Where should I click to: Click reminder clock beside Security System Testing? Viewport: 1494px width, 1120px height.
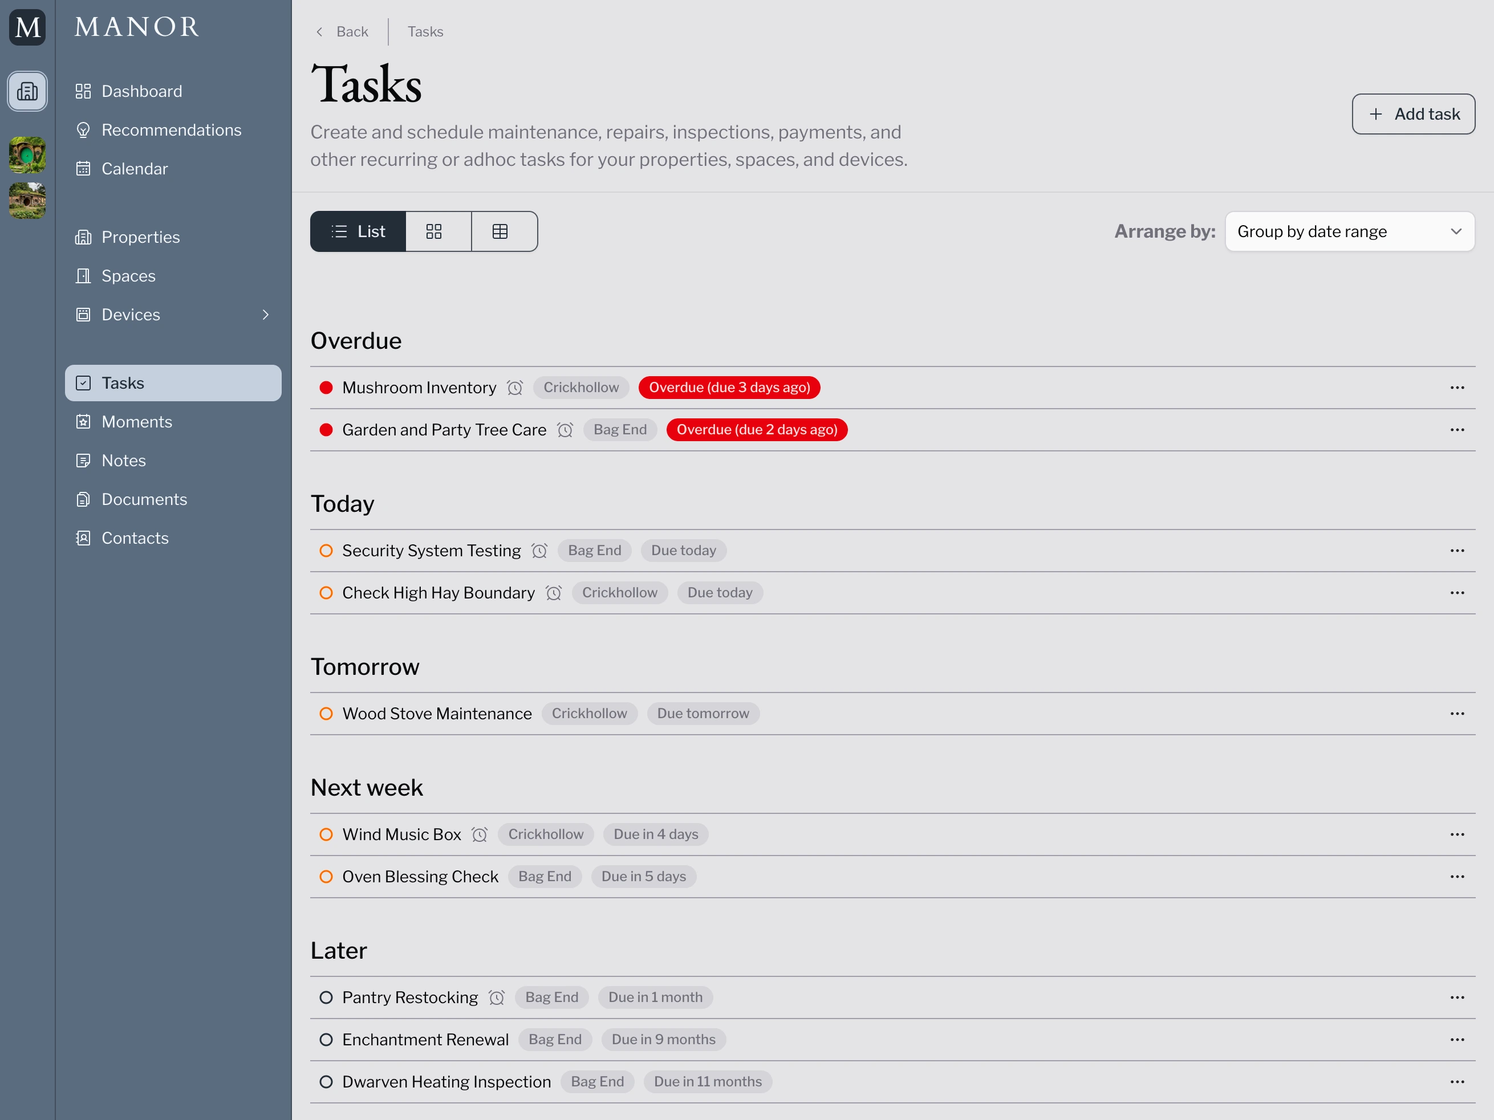coord(539,551)
